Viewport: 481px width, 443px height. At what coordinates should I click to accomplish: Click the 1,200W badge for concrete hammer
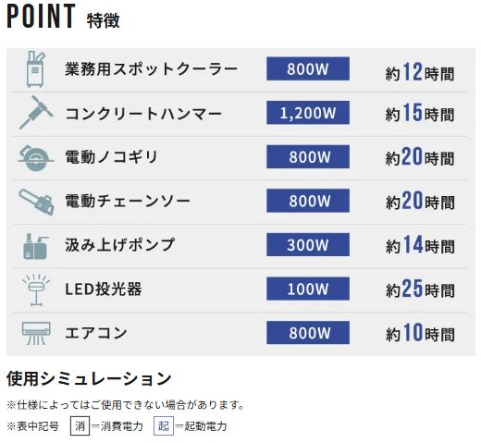[308, 113]
